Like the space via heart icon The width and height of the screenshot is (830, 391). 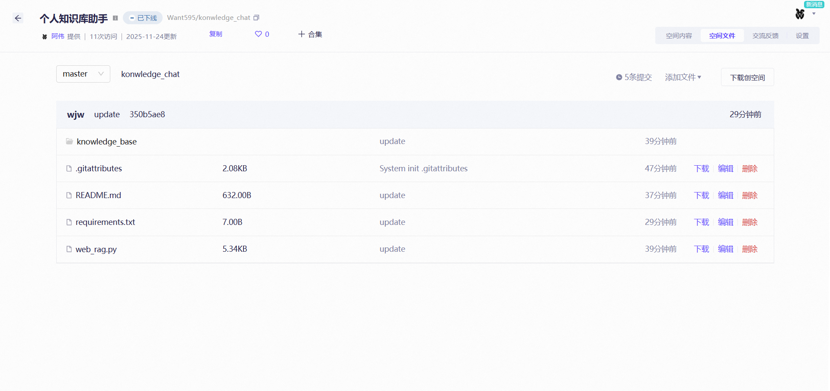coord(258,34)
